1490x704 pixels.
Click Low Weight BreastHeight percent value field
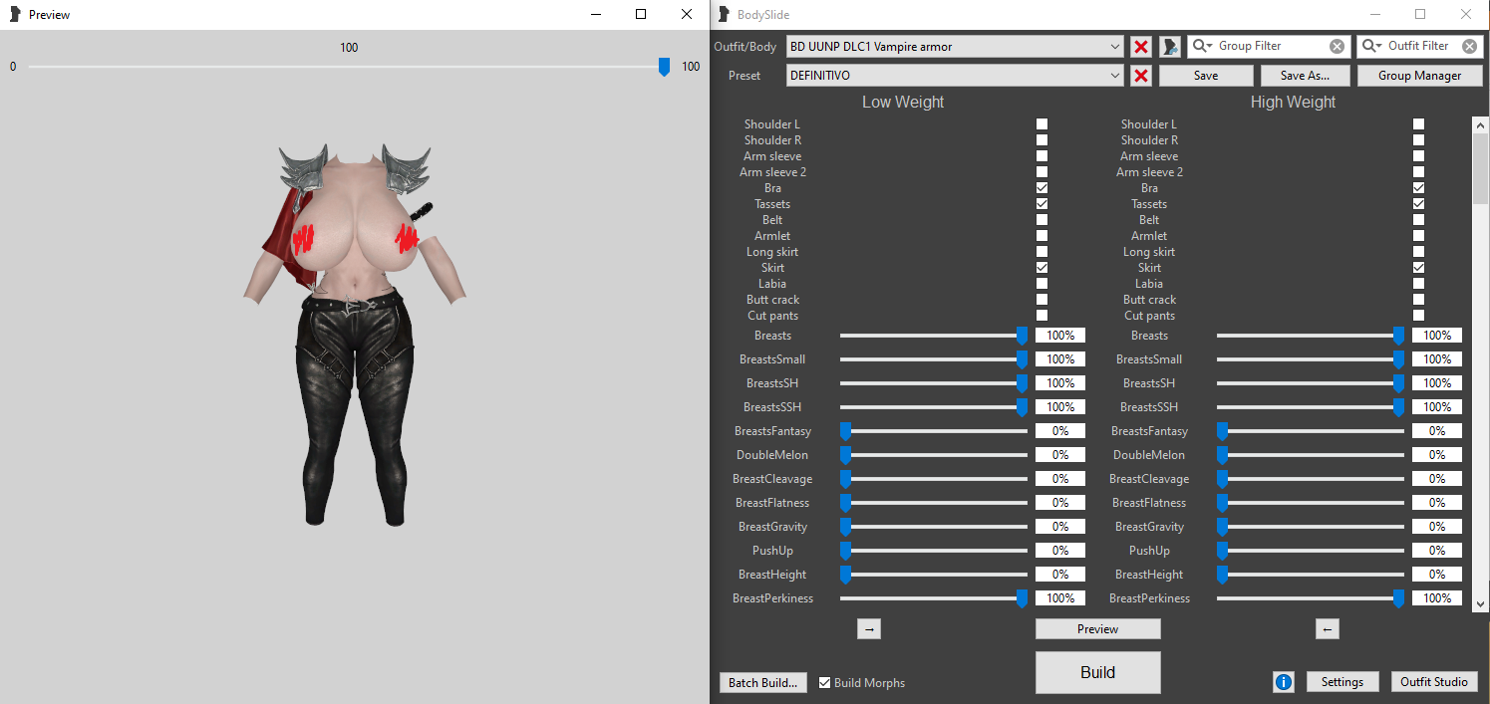point(1060,575)
